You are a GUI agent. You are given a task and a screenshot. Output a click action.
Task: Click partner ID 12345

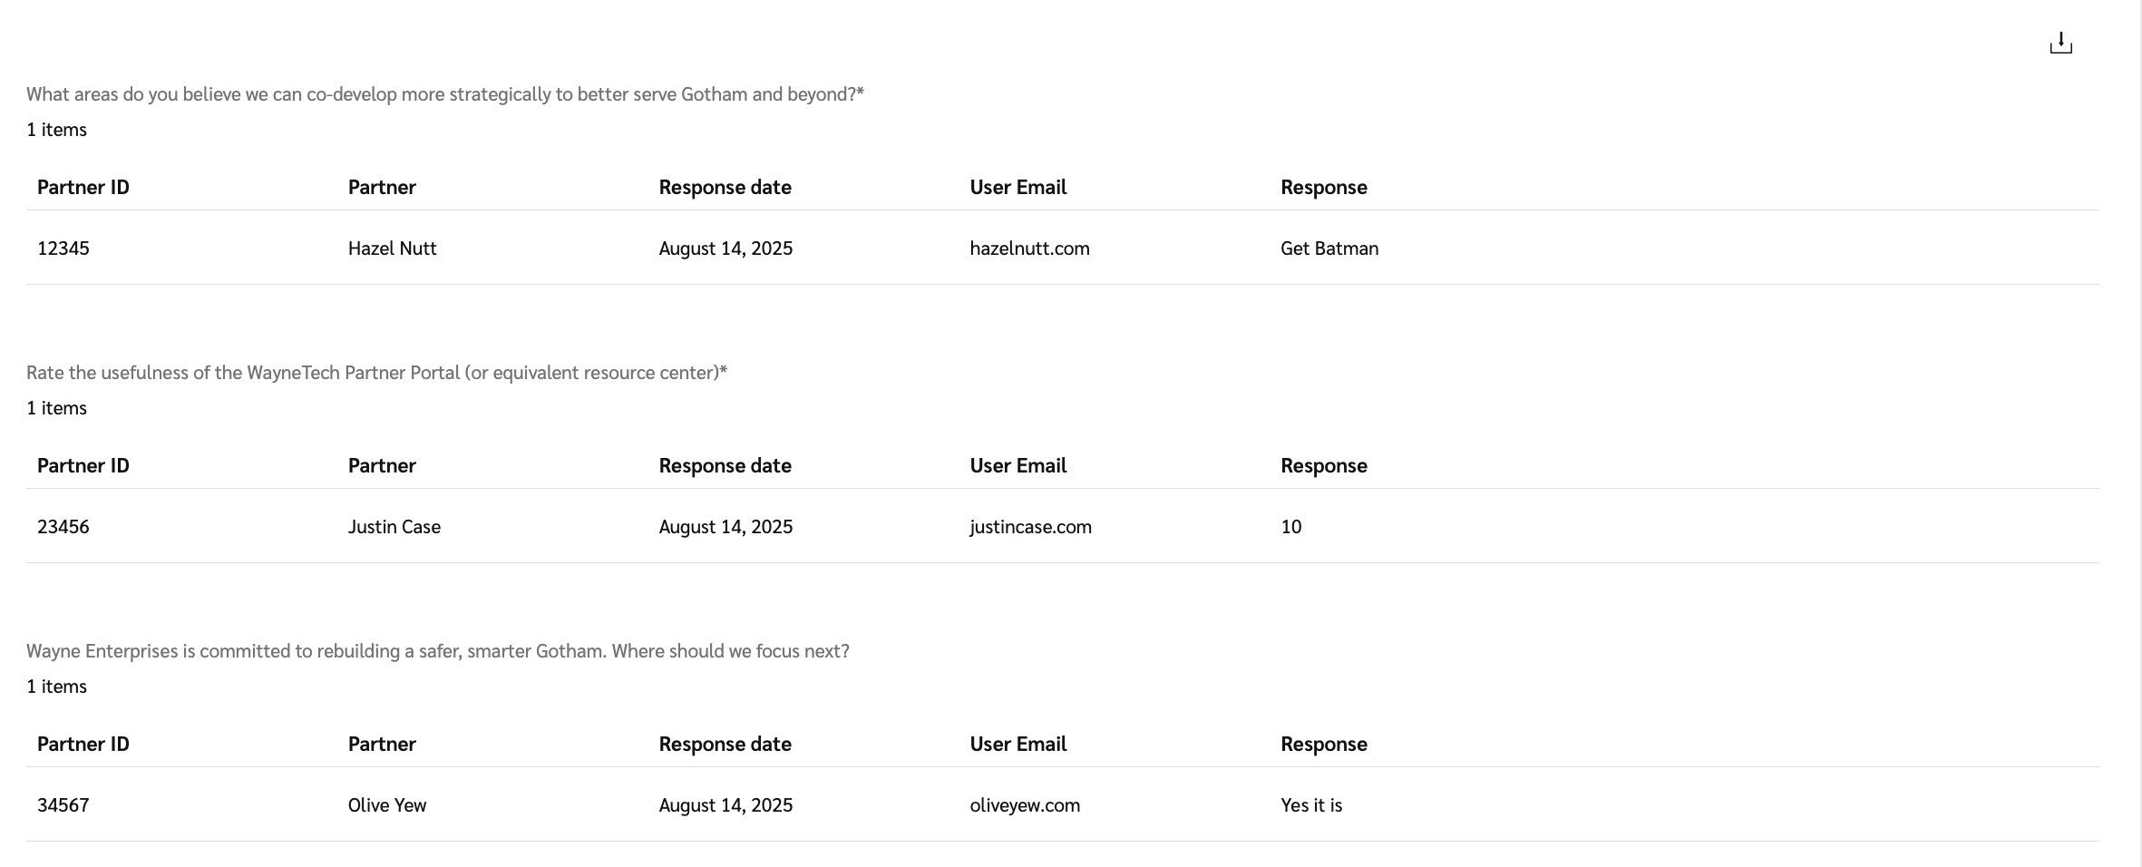pos(63,248)
